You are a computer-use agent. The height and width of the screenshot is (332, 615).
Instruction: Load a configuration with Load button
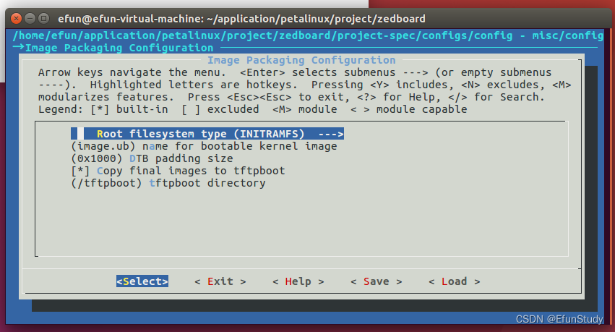(x=454, y=281)
